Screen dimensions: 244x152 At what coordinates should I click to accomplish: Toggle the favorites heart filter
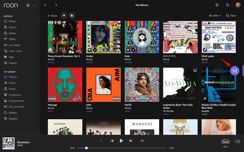click(64, 16)
